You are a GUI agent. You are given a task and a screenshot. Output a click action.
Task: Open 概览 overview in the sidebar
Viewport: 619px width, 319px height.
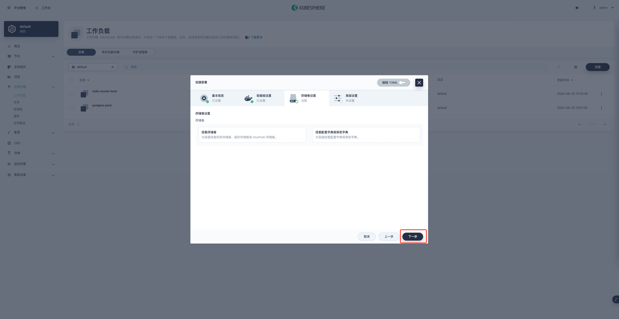[17, 46]
